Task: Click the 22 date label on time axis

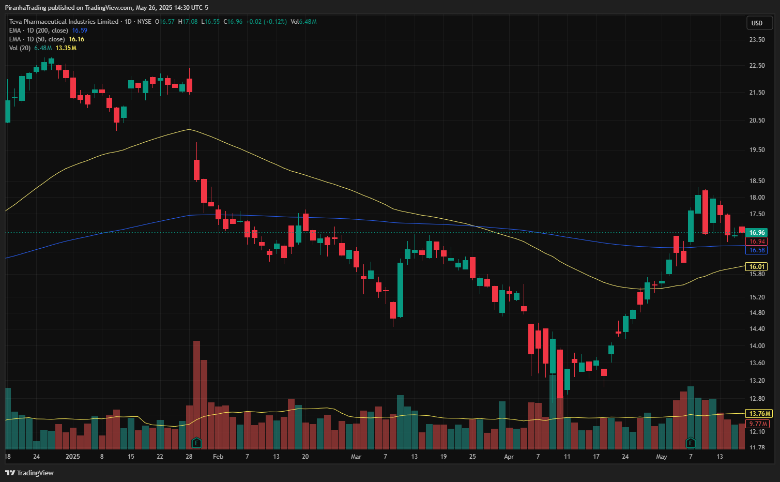Action: (160, 457)
